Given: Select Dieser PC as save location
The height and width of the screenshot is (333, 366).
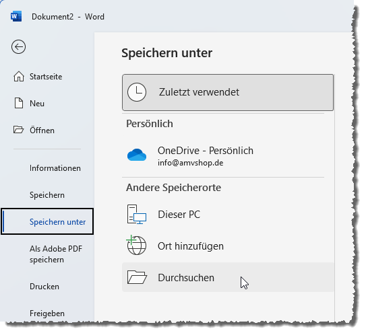Looking at the screenshot, I should [x=228, y=215].
